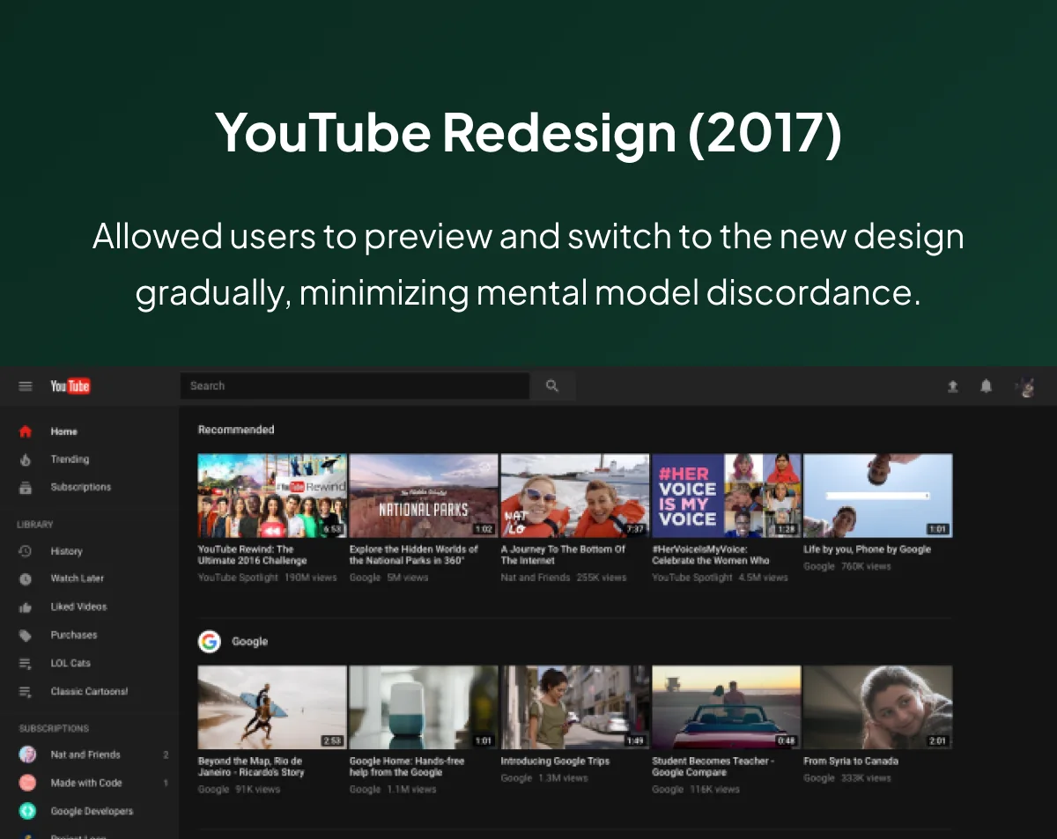The height and width of the screenshot is (839, 1057).
Task: Open the hamburger guide menu
Action: click(26, 386)
